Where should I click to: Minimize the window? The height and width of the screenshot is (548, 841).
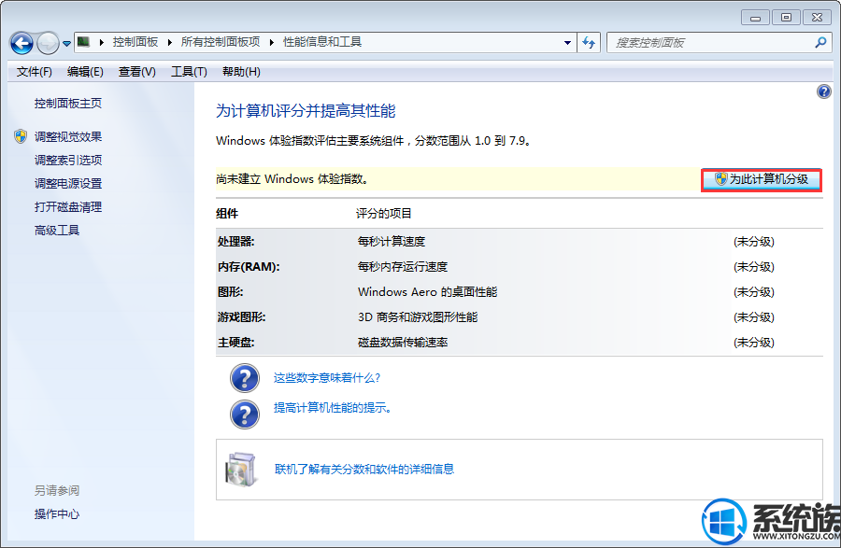point(755,18)
